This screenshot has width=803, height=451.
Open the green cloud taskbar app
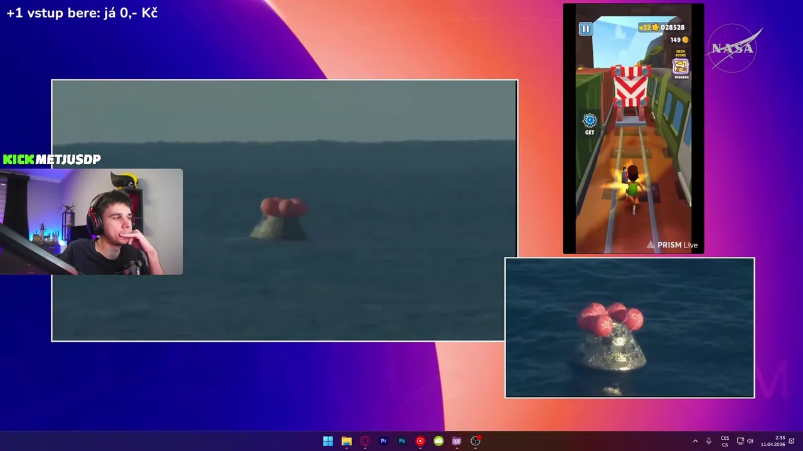pyautogui.click(x=439, y=441)
